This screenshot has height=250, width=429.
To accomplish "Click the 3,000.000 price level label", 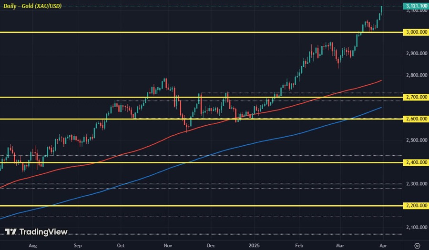I will pyautogui.click(x=416, y=32).
